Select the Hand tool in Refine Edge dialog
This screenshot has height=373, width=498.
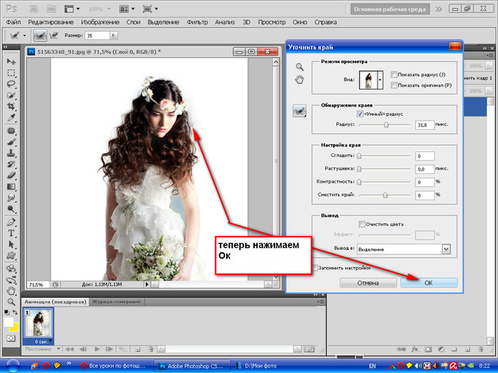(300, 80)
